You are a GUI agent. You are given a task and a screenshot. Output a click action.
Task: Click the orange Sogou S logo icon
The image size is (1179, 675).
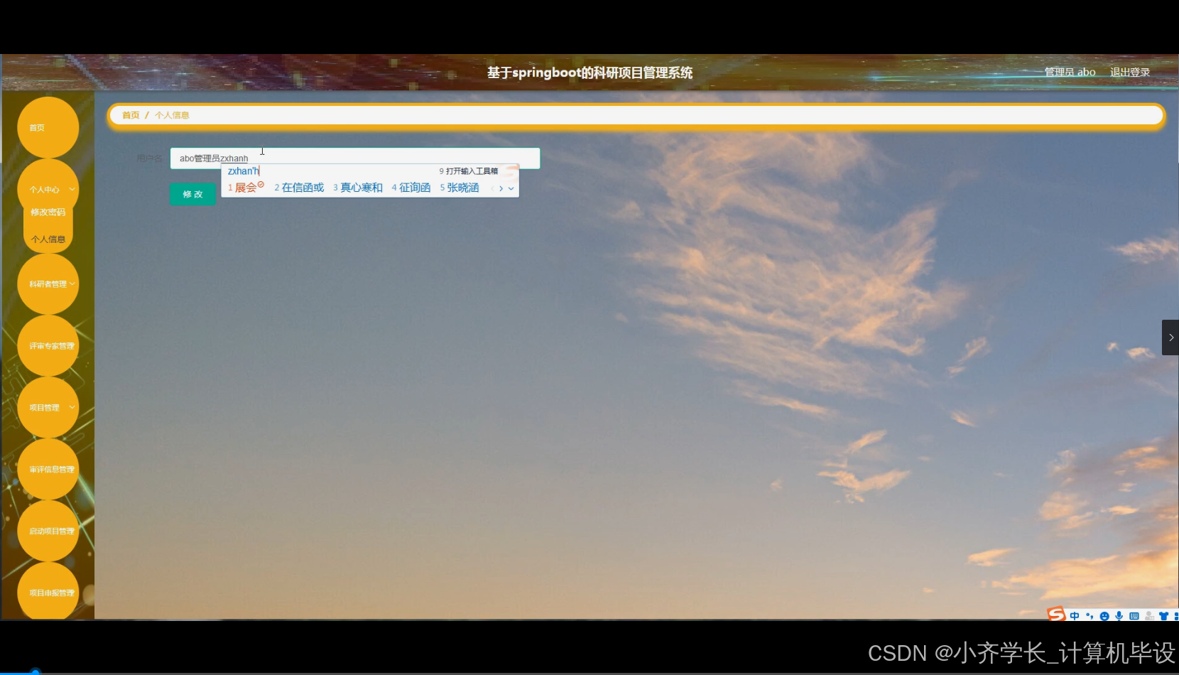point(1055,614)
